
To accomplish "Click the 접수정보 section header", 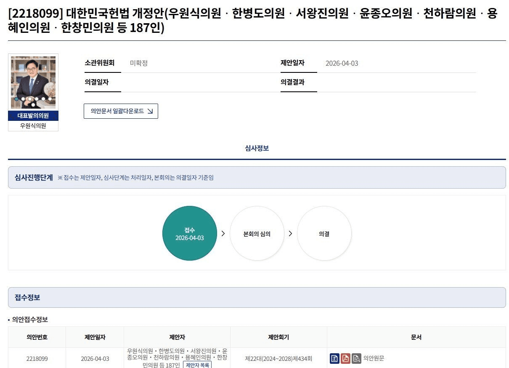I will (x=27, y=297).
